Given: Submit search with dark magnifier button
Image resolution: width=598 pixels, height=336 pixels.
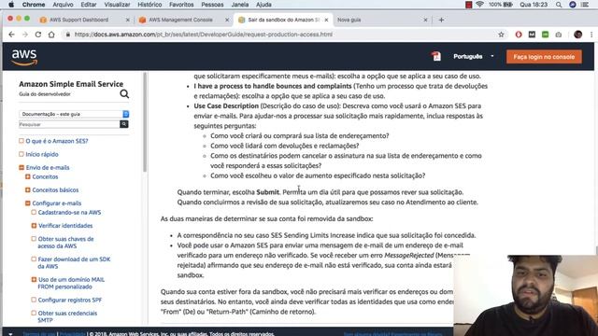Looking at the screenshot, I should [124, 124].
